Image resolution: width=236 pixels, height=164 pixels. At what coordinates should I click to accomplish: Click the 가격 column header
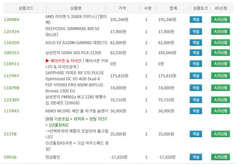(x=122, y=8)
